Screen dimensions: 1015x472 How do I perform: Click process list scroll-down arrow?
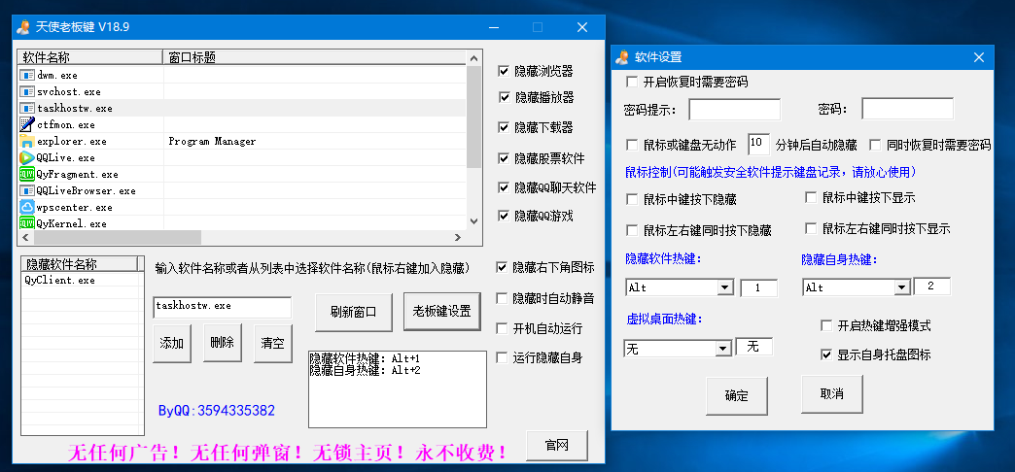pos(473,221)
